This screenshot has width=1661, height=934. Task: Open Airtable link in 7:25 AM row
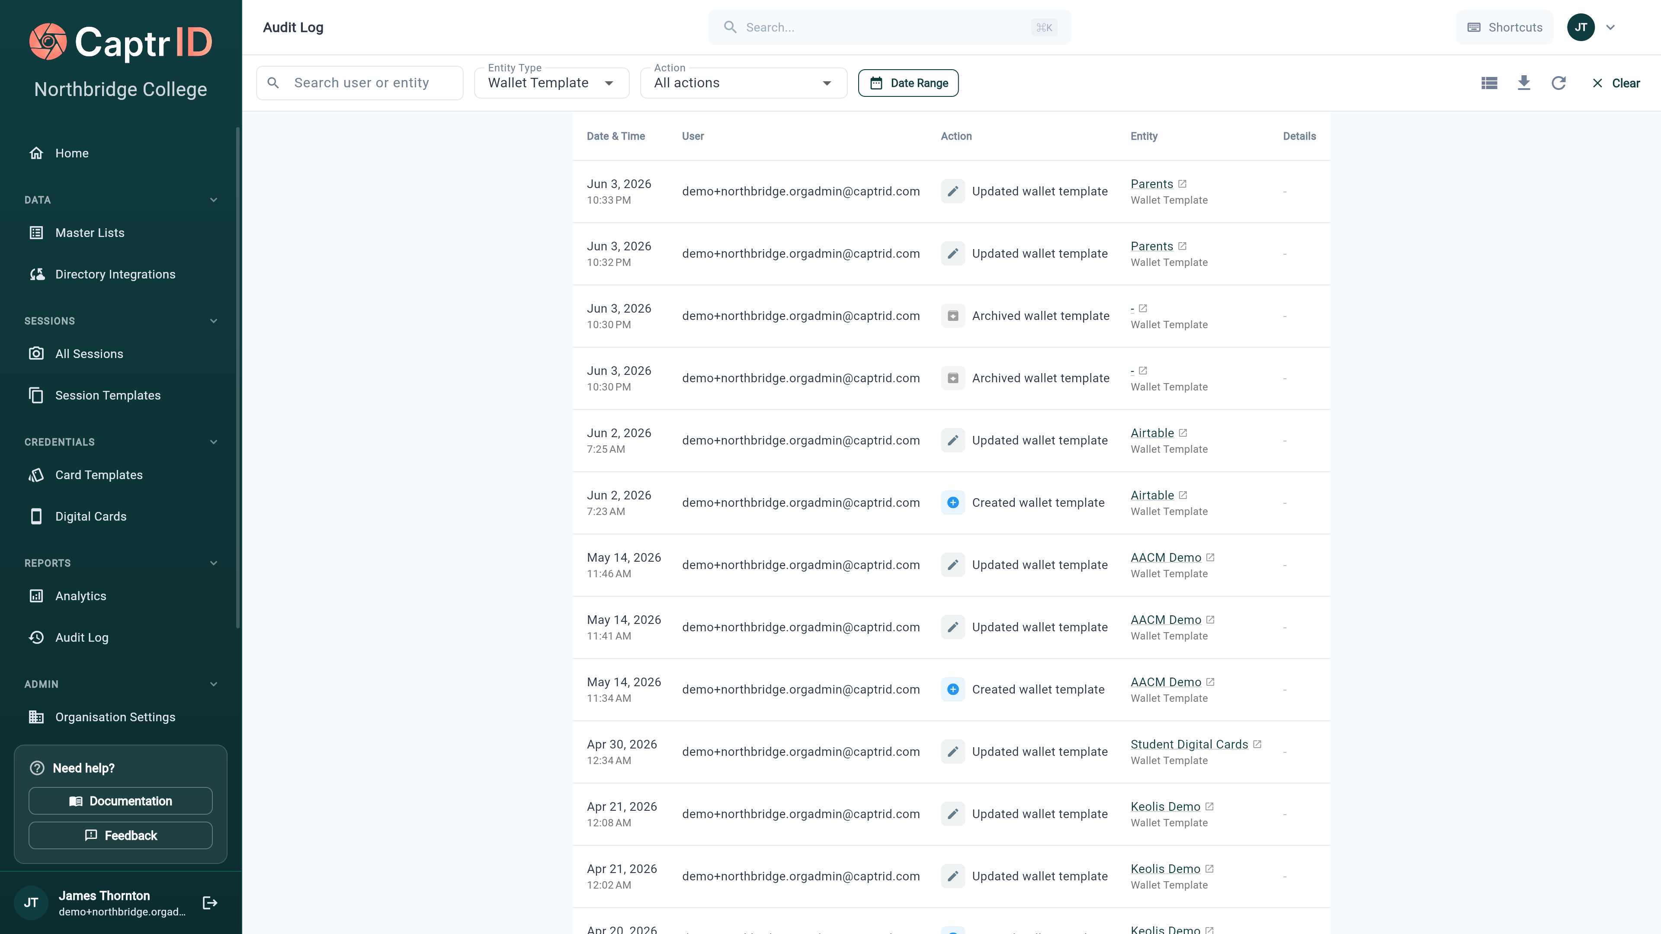(x=1152, y=433)
